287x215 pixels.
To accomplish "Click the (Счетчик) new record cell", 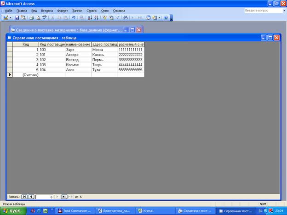I will 26,75.
